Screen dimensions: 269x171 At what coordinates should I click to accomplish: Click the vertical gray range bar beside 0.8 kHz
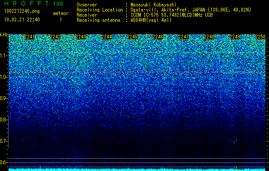(x=8, y=132)
